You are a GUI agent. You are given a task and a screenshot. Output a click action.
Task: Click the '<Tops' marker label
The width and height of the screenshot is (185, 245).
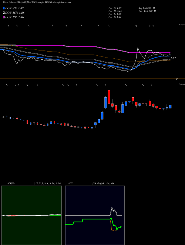(182, 25)
